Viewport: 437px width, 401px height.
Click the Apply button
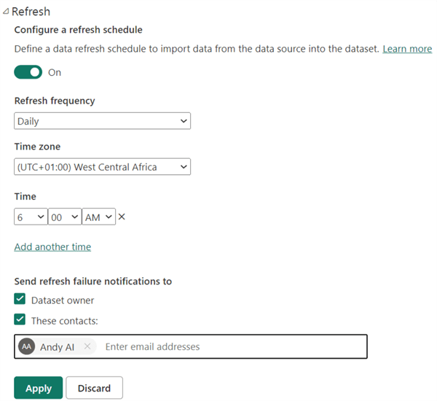(x=39, y=388)
